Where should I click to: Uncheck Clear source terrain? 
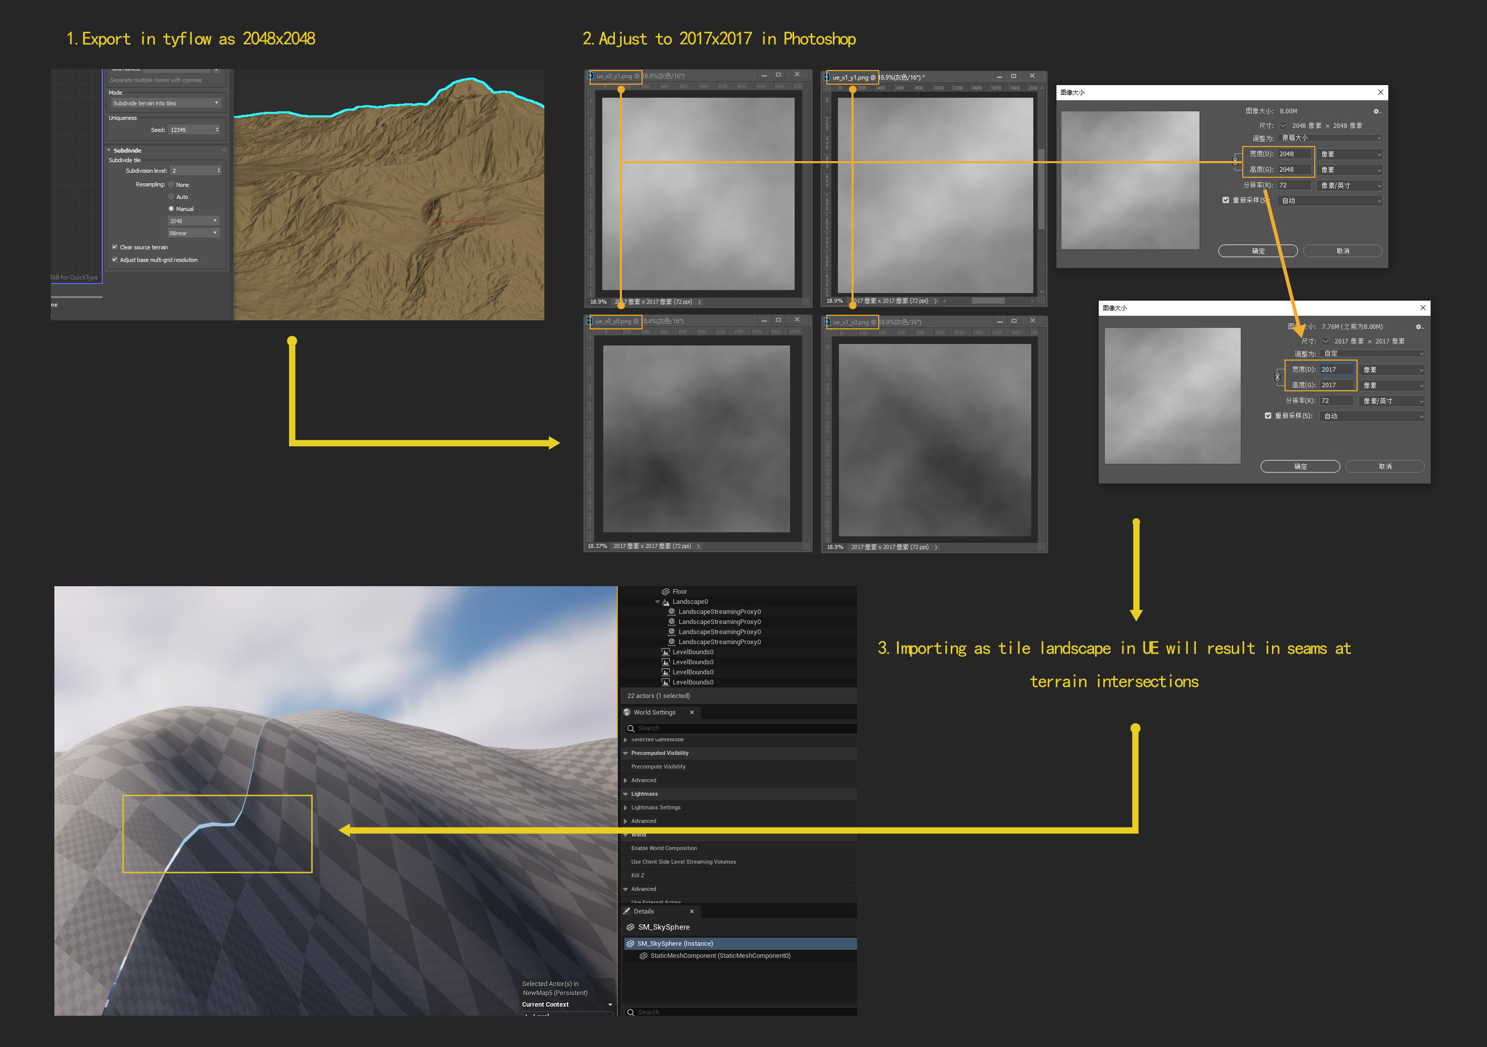click(x=115, y=247)
